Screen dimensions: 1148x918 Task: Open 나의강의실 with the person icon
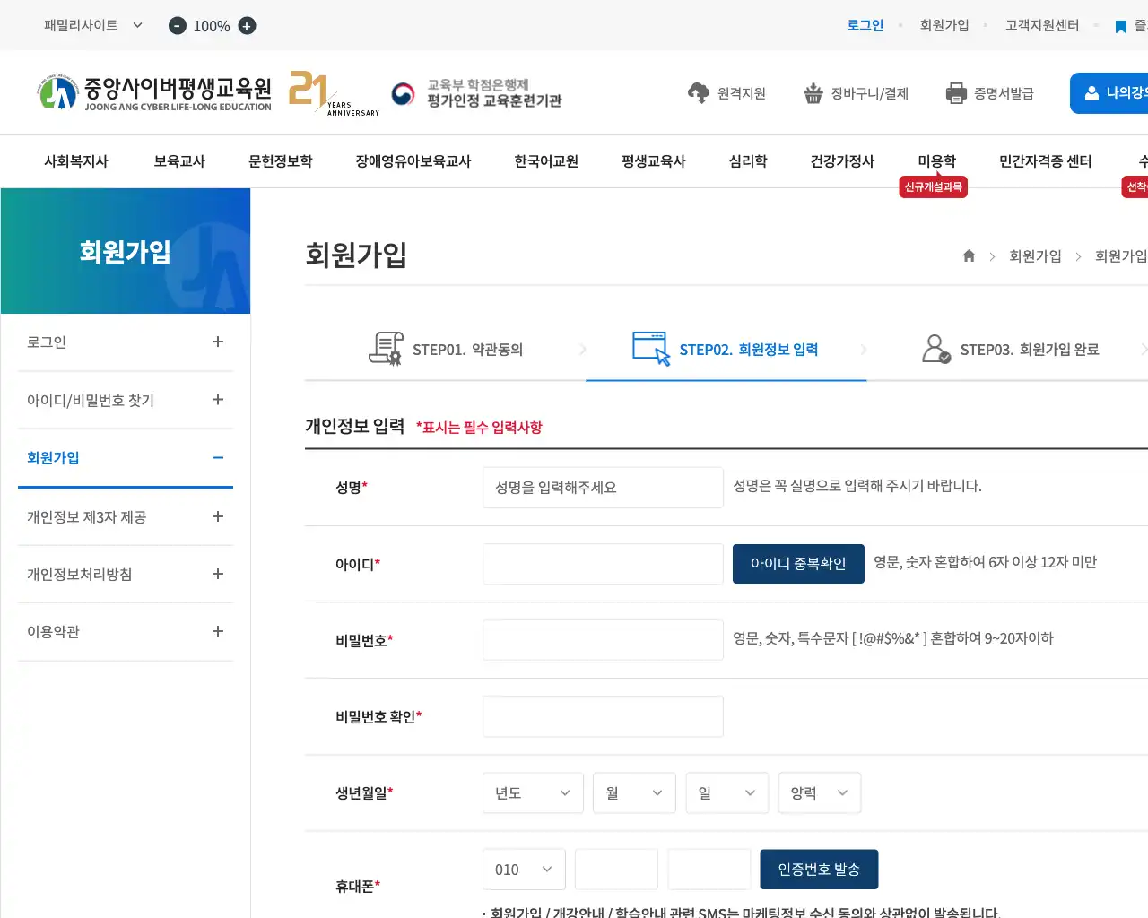[x=1091, y=92]
